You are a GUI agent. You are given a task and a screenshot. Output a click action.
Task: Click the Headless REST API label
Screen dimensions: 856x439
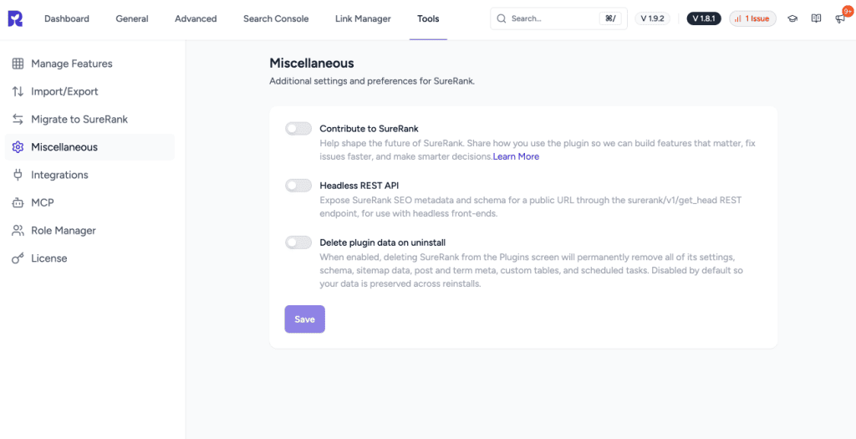click(x=359, y=186)
